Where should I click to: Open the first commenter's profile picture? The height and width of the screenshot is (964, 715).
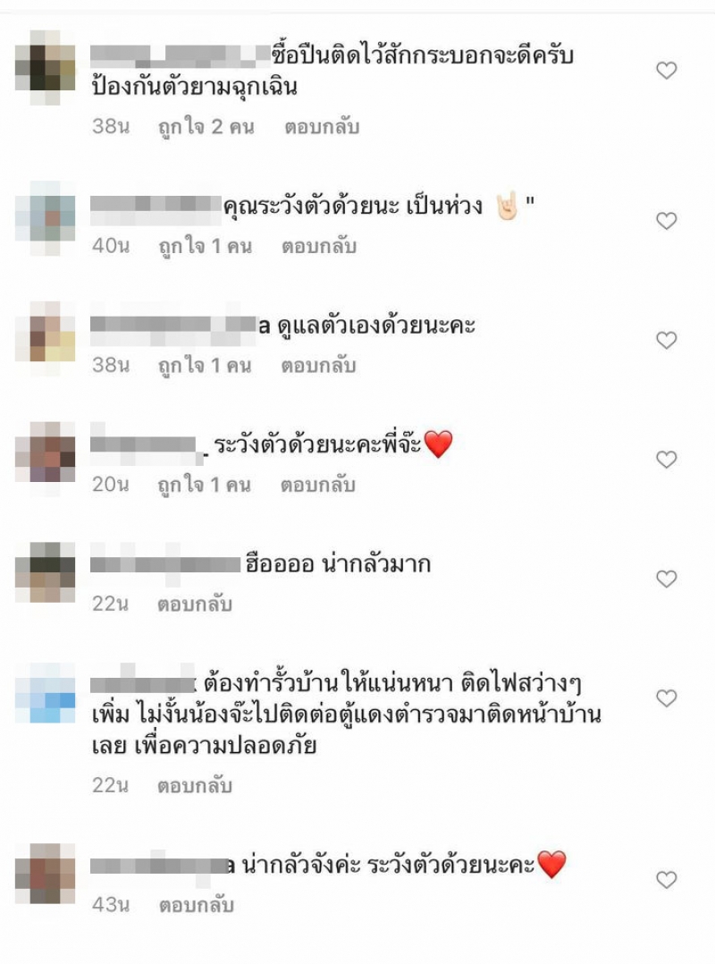pos(45,68)
